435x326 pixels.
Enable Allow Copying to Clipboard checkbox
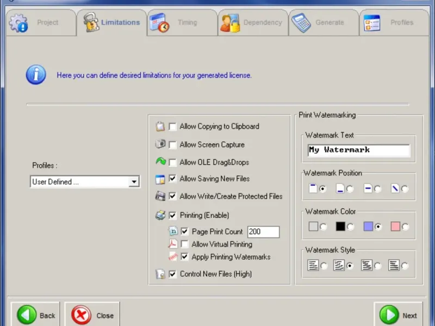click(x=172, y=127)
